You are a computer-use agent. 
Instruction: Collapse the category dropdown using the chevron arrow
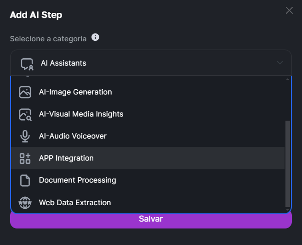click(x=279, y=63)
